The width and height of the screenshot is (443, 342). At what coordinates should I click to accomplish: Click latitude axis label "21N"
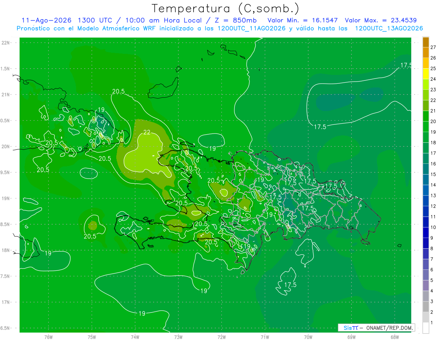tap(6, 94)
